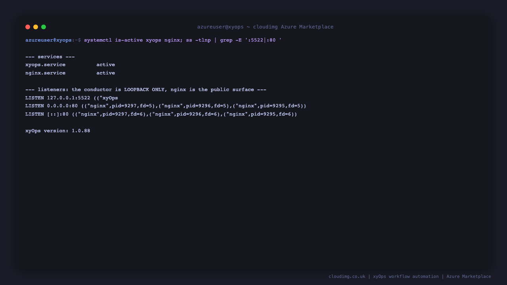The width and height of the screenshot is (507, 285).
Task: Click the 'active' status beside xyops.service
Action: click(x=106, y=65)
